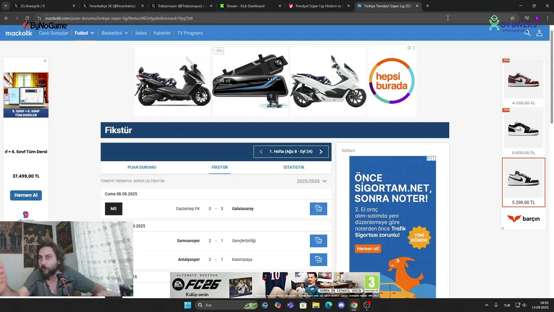Screen dimensions: 554x312
Task: Reload the page with refresh icon
Action: coord(27,18)
